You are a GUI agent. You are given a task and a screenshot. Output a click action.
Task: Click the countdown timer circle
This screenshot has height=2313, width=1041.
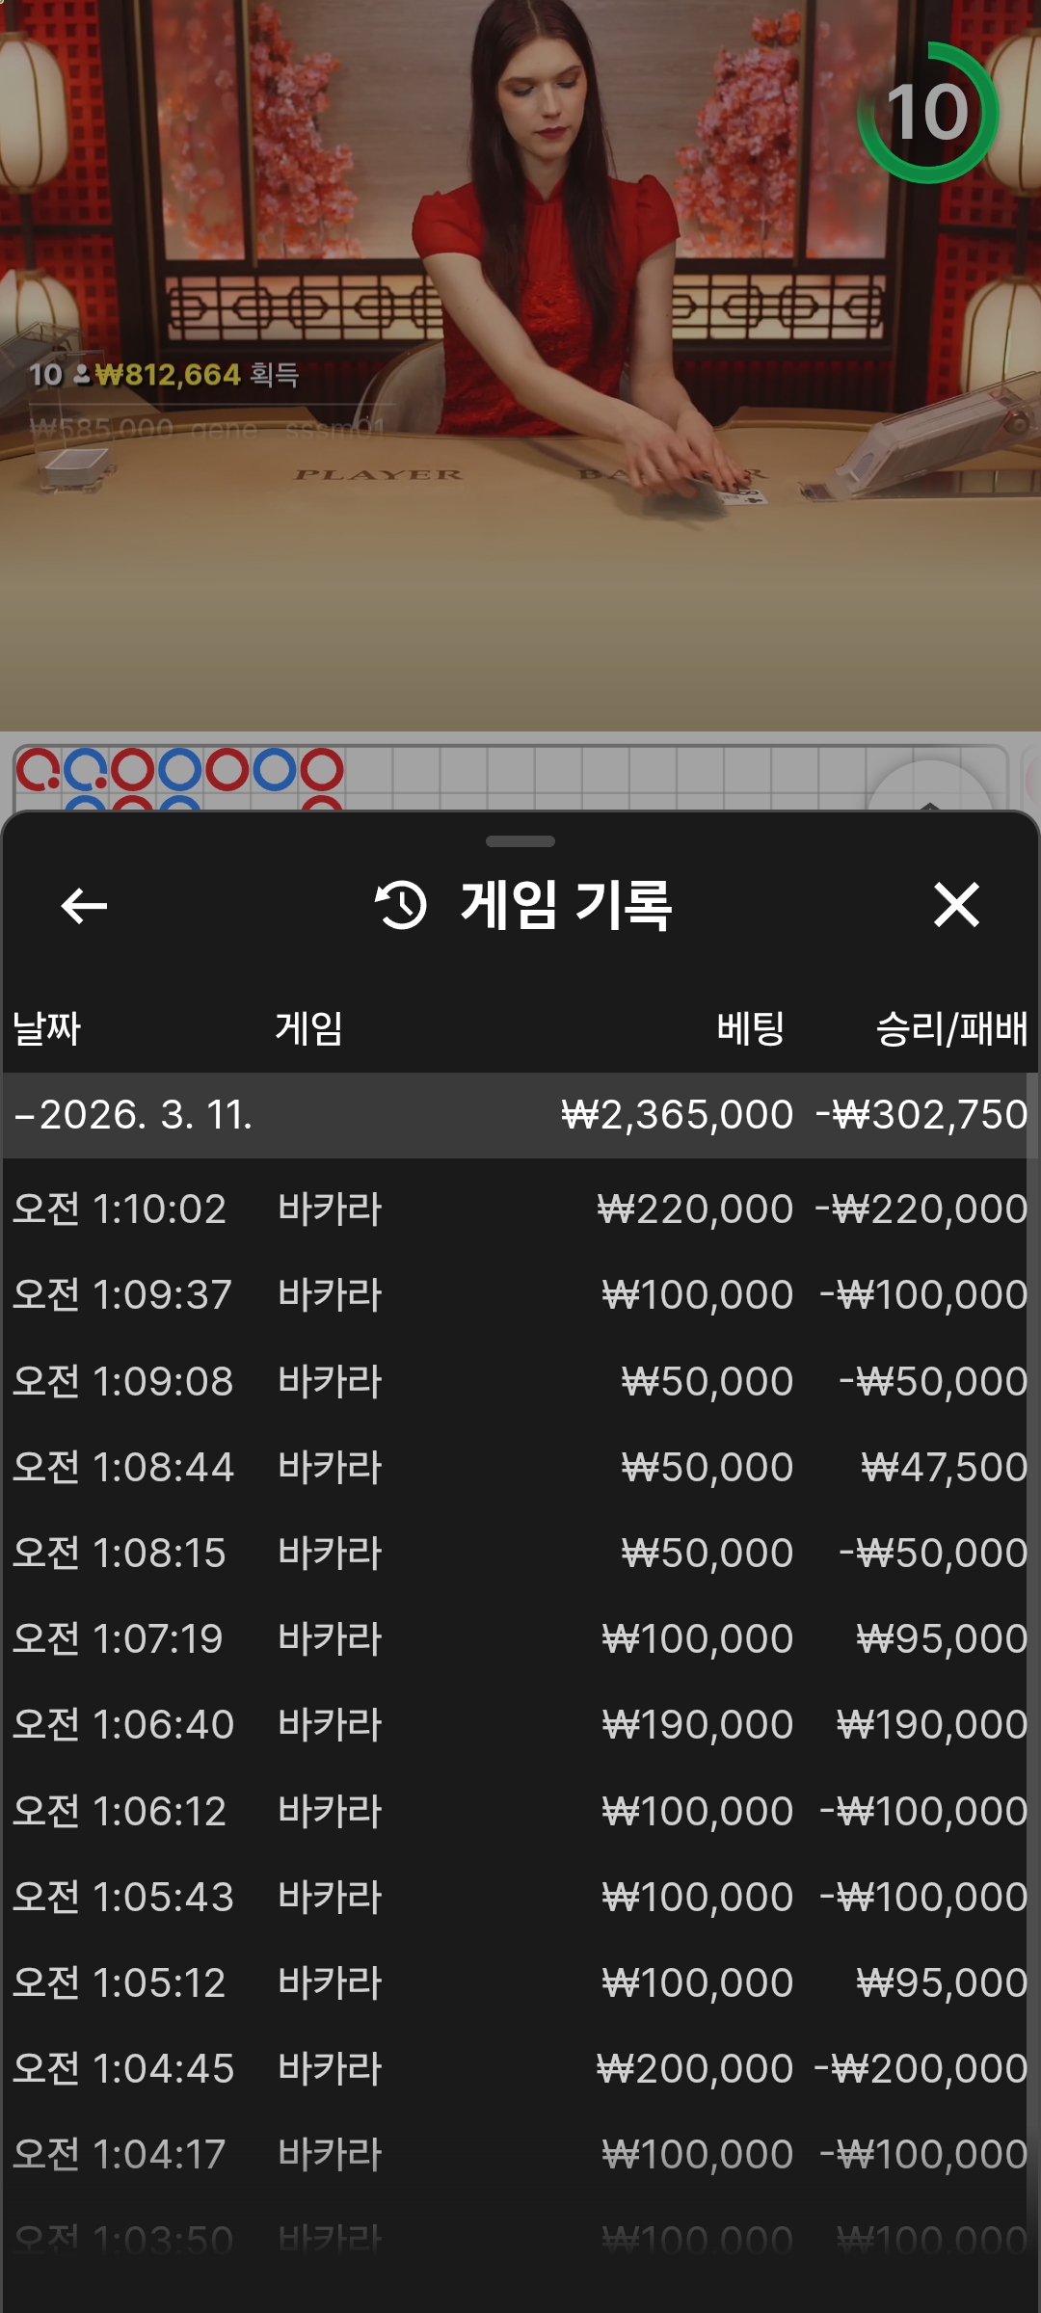pos(927,113)
